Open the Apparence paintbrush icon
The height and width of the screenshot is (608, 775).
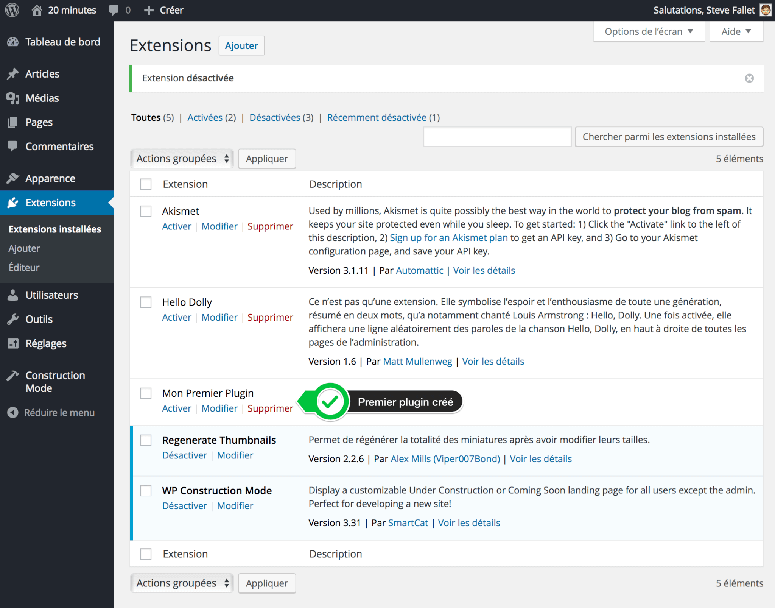13,178
